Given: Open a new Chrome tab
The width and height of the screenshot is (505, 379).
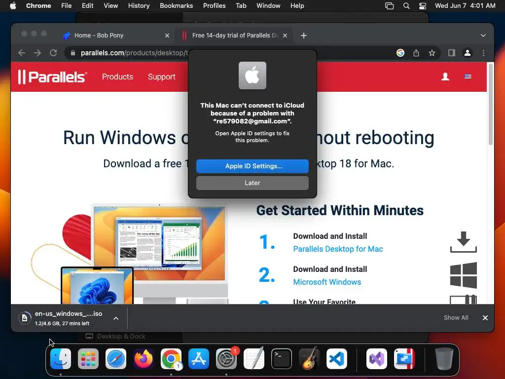Looking at the screenshot, I should click(x=304, y=36).
